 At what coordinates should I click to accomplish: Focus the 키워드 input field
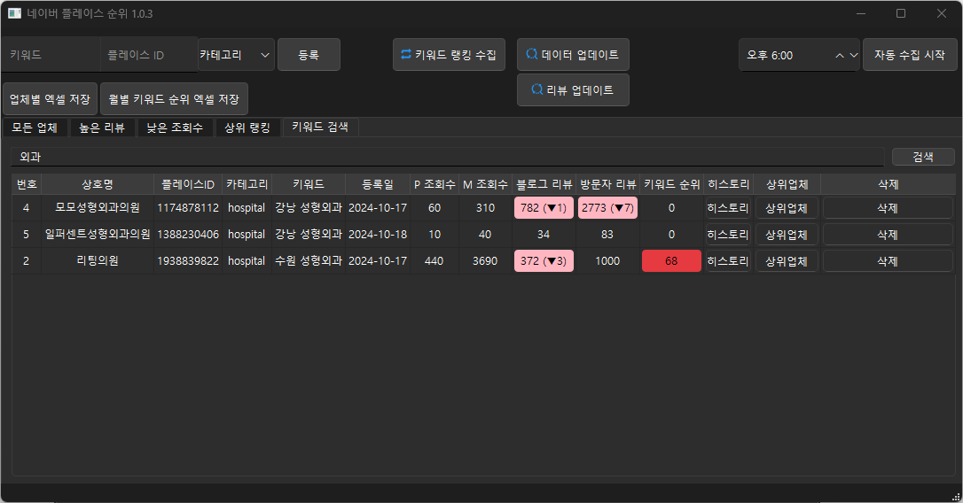click(x=51, y=55)
